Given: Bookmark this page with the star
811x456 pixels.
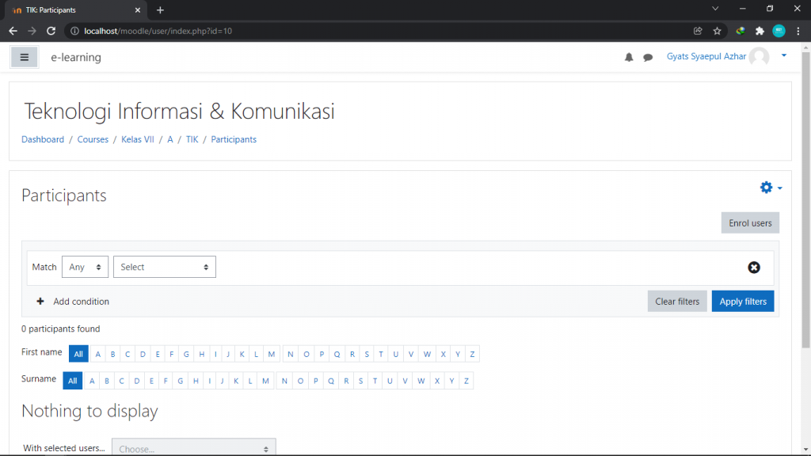Looking at the screenshot, I should 717,31.
